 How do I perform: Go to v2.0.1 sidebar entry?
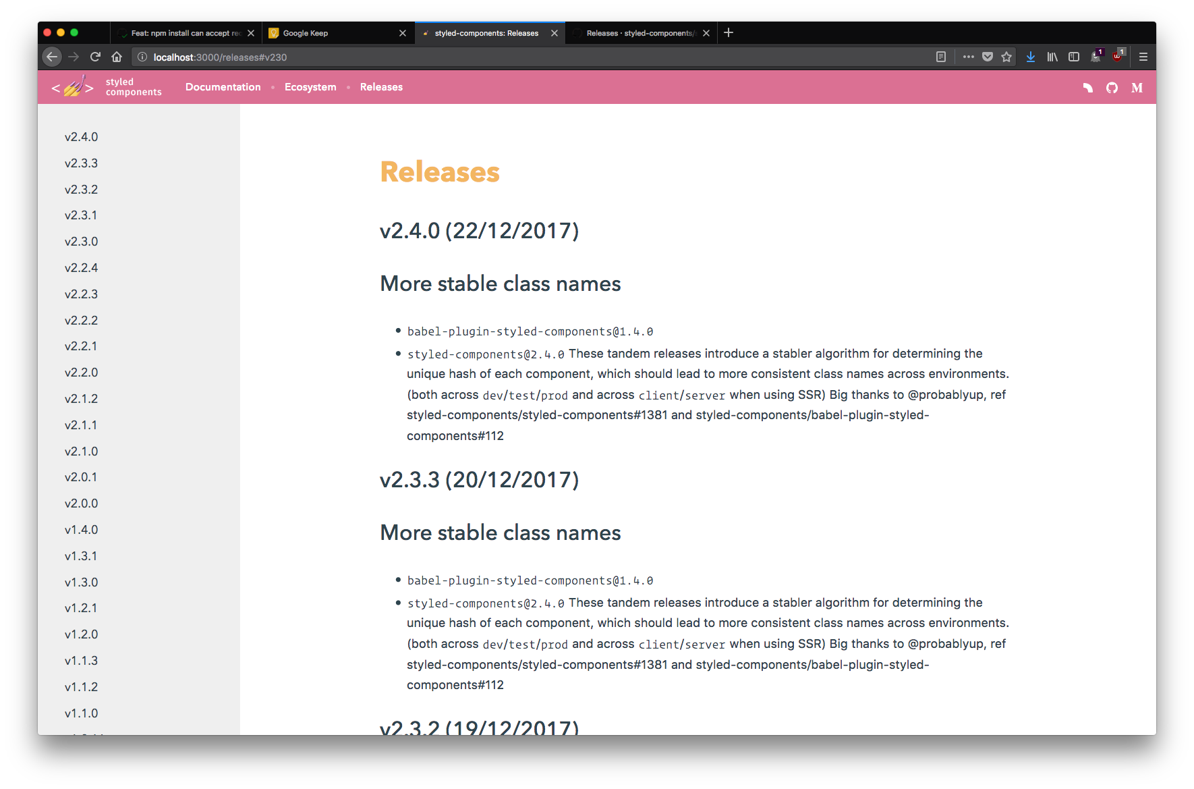pyautogui.click(x=81, y=477)
